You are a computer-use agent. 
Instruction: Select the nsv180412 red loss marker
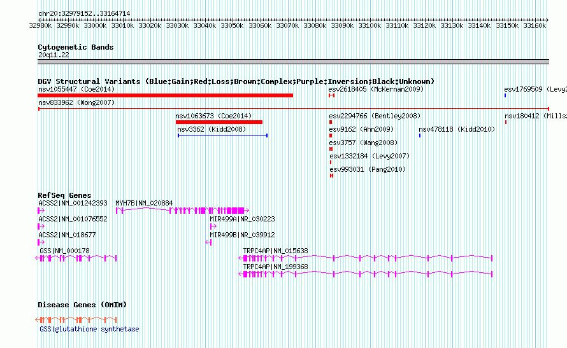point(506,122)
